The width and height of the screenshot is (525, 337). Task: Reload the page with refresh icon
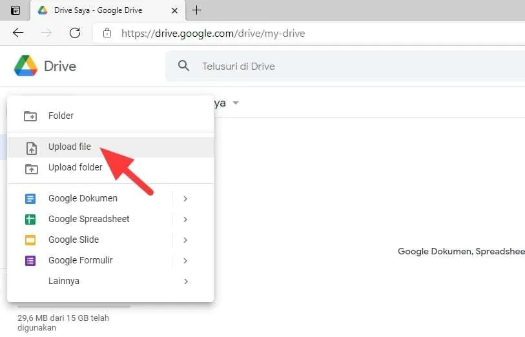[75, 33]
